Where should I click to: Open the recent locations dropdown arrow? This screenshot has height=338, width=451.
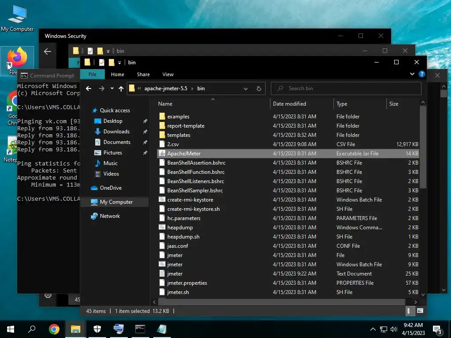(112, 88)
